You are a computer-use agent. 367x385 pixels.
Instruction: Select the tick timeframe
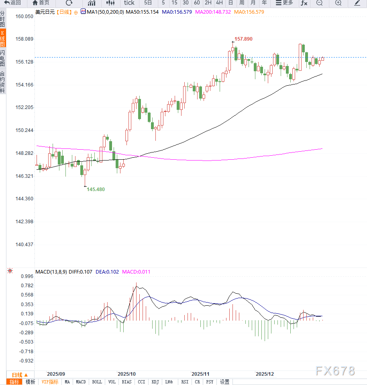coord(129,3)
